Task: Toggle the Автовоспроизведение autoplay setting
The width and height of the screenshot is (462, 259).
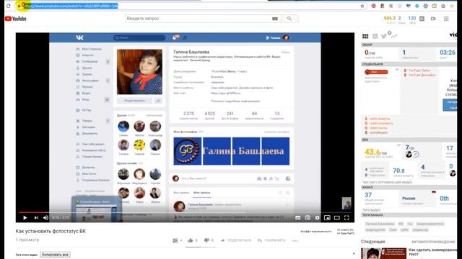Action: click(433, 242)
